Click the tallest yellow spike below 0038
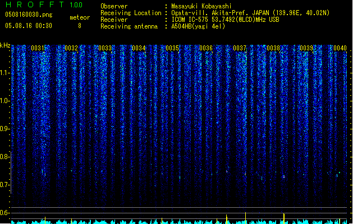 pos(284,218)
